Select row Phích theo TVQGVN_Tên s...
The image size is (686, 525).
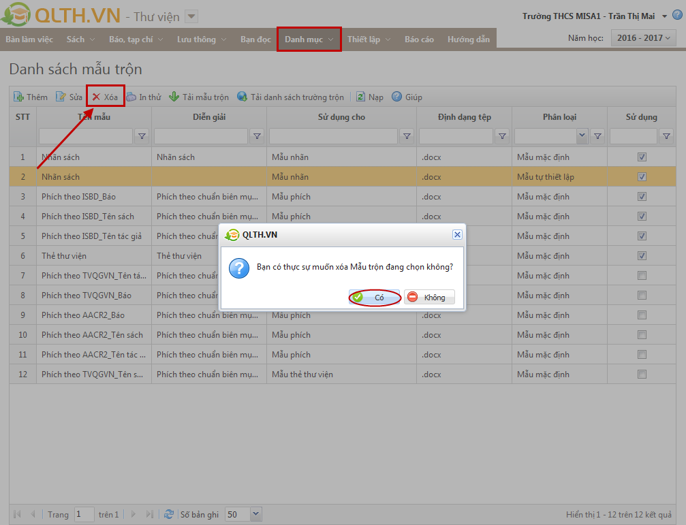pyautogui.click(x=343, y=375)
